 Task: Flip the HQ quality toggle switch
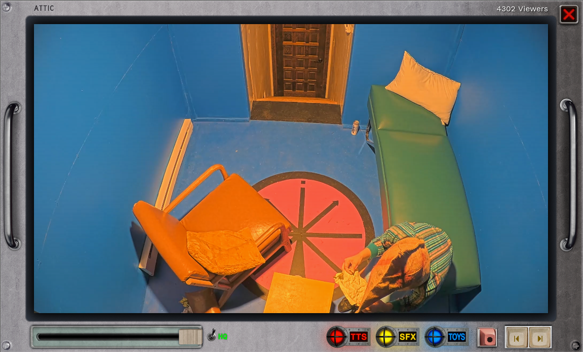pos(211,335)
